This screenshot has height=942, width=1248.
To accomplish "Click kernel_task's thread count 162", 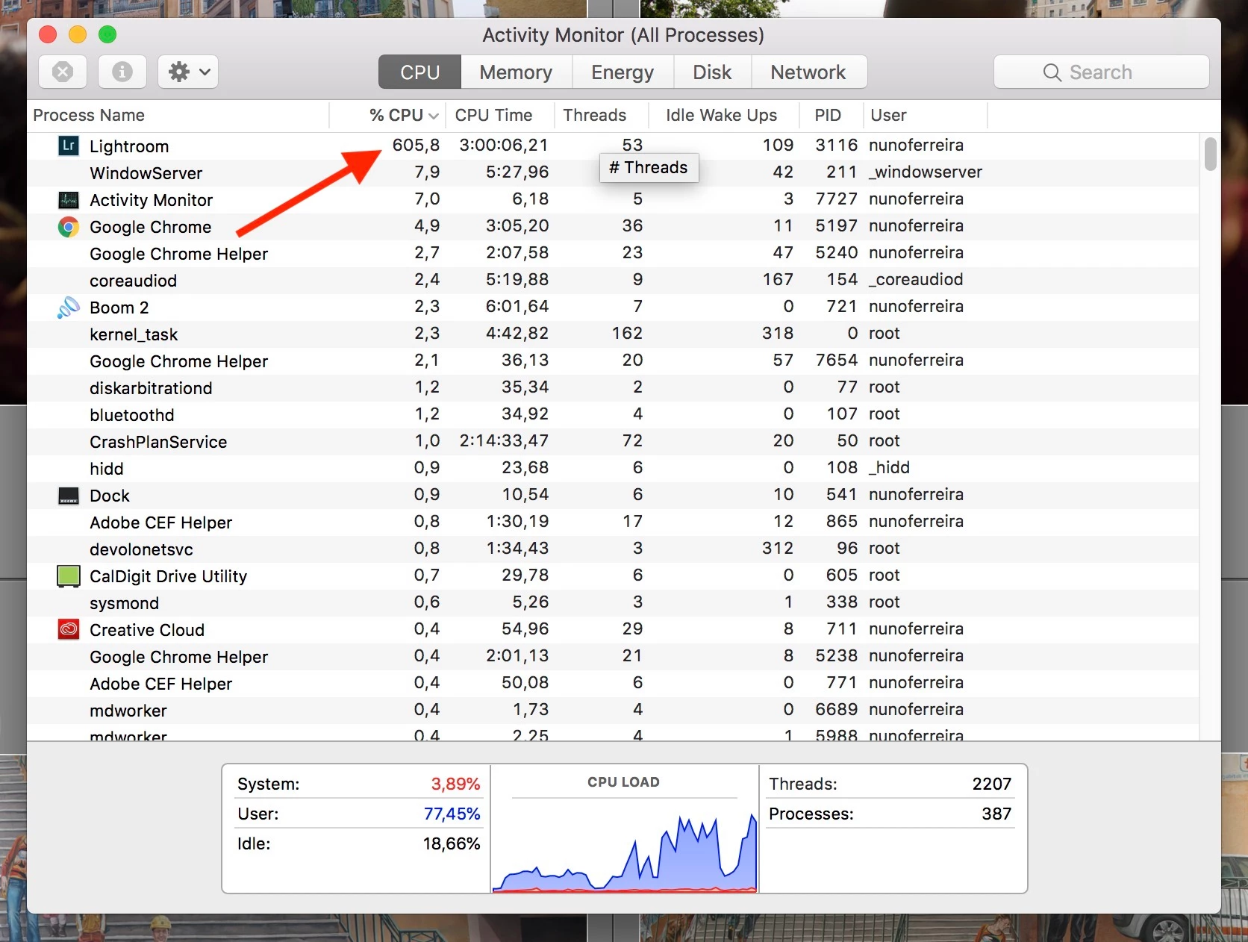I will click(627, 333).
